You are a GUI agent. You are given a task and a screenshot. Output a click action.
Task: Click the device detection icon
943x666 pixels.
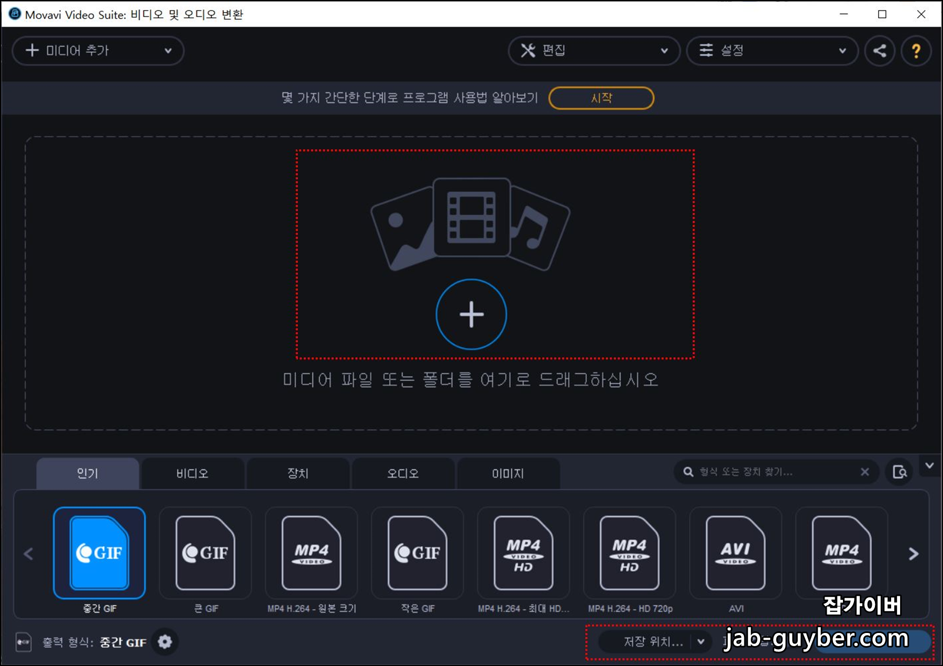(900, 472)
